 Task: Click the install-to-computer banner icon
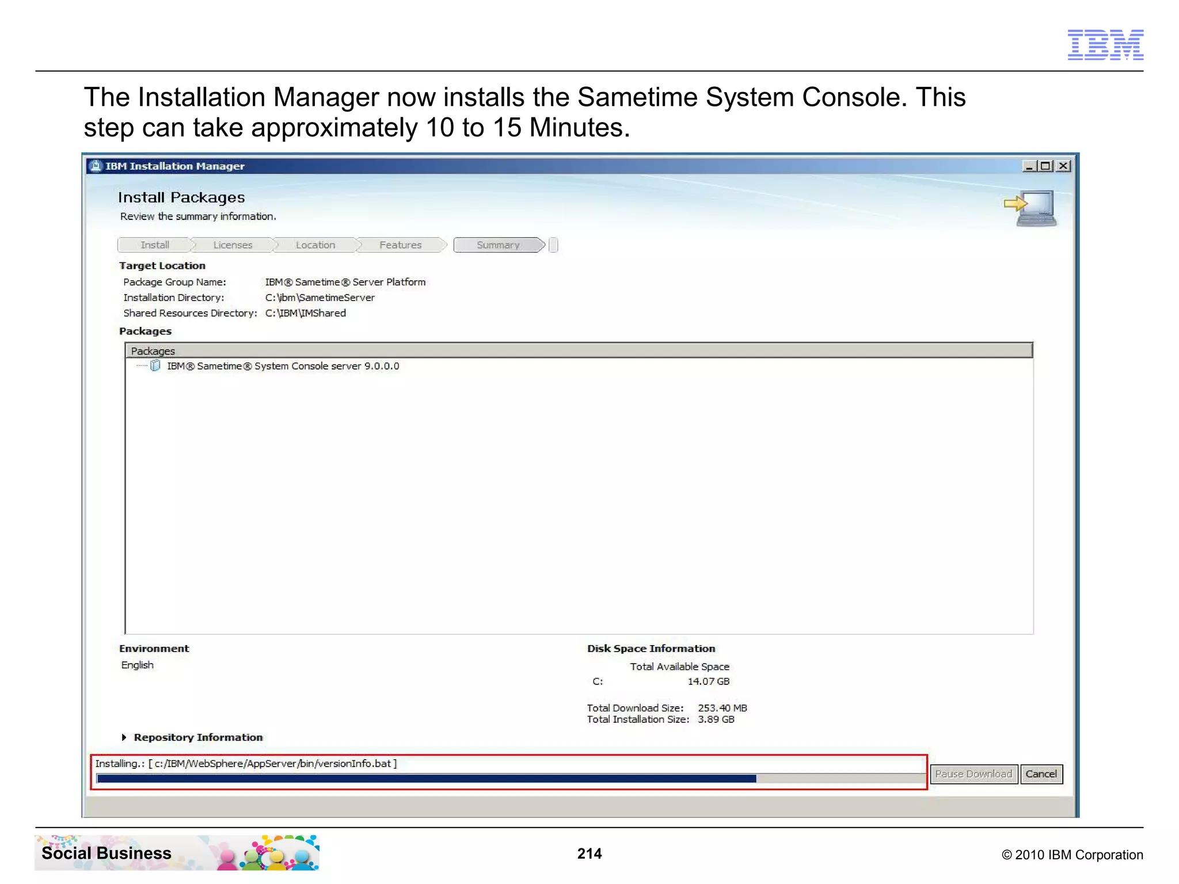click(x=1032, y=208)
